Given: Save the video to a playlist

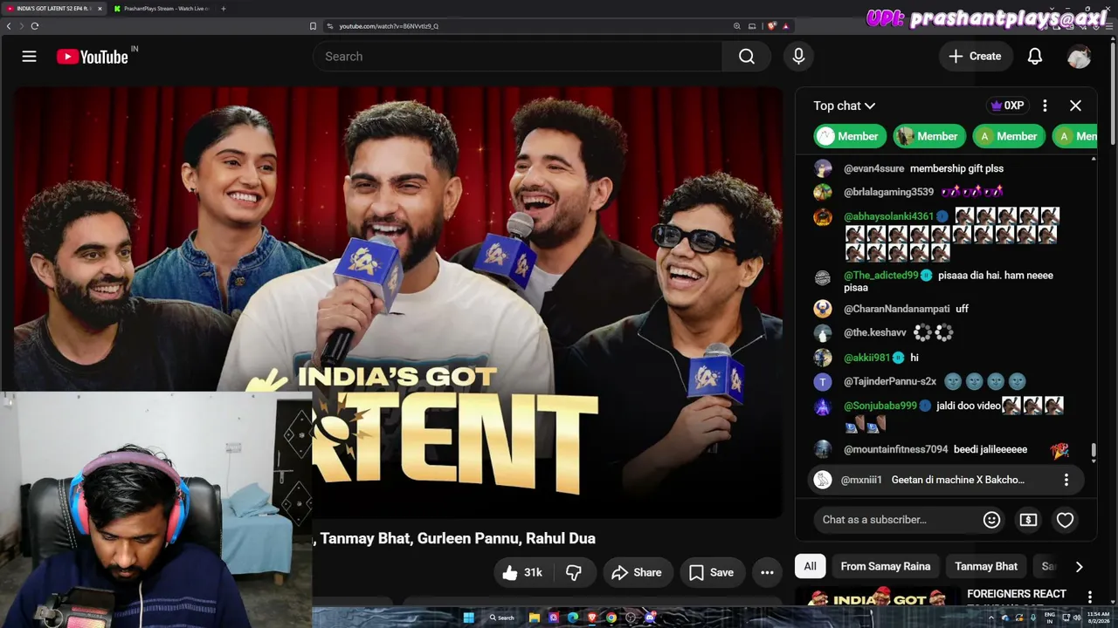Looking at the screenshot, I should coord(712,572).
